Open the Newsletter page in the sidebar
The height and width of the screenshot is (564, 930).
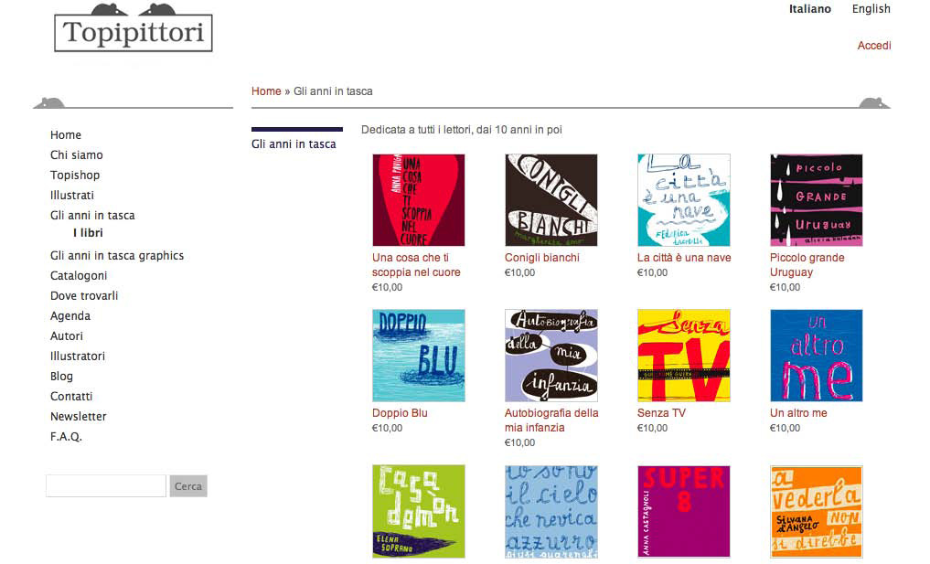(x=79, y=416)
